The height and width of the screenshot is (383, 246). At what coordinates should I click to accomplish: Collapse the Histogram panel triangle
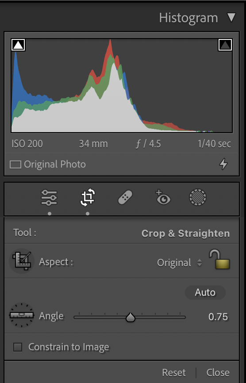(x=231, y=18)
